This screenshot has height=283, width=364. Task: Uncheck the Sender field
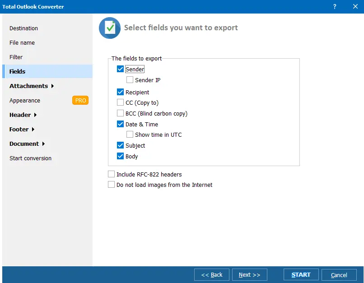[x=120, y=69]
